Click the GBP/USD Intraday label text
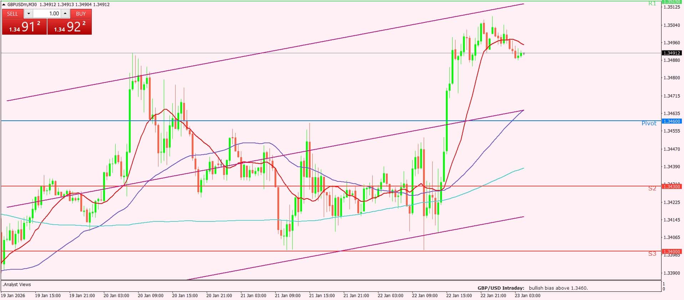The width and height of the screenshot is (684, 300). click(x=501, y=288)
